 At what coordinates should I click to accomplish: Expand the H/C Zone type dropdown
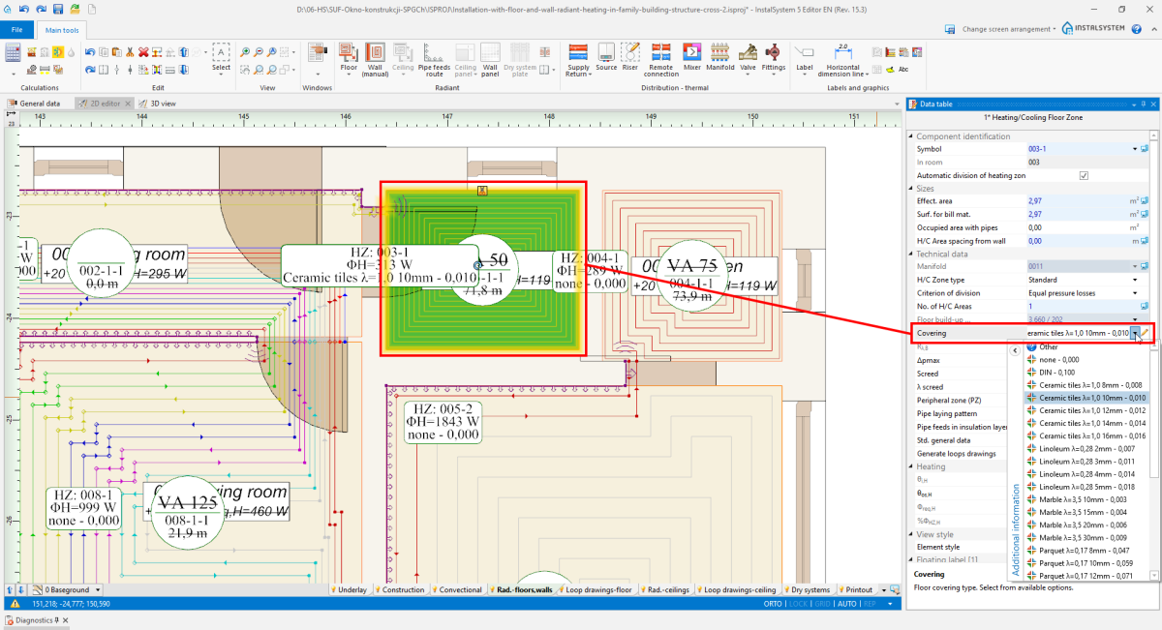tap(1134, 280)
